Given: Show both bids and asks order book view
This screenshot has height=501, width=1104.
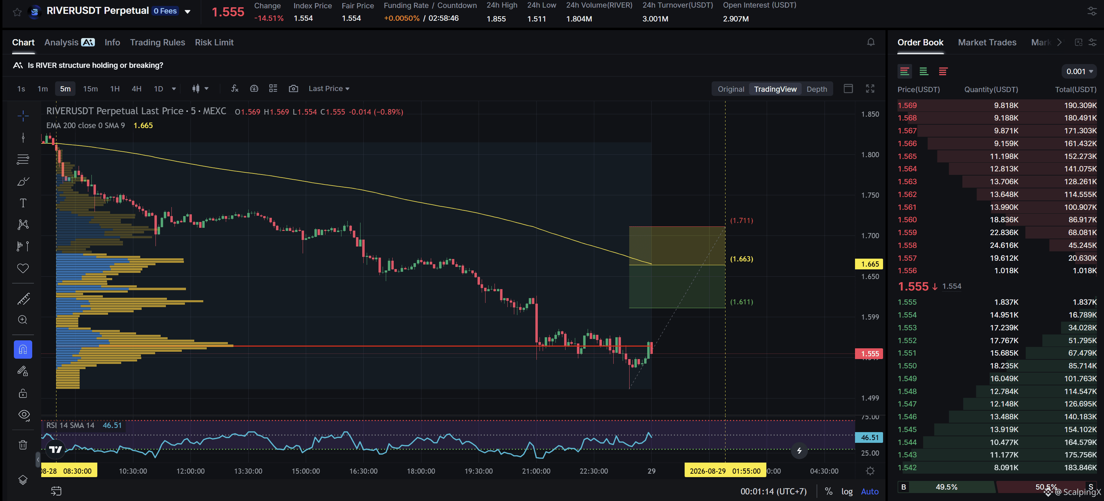Looking at the screenshot, I should pos(904,71).
